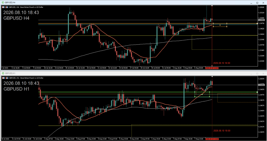Click the white chart-shift triangle atop the H1 chart
Image resolution: width=267 pixels, height=141 pixels.
212,77
